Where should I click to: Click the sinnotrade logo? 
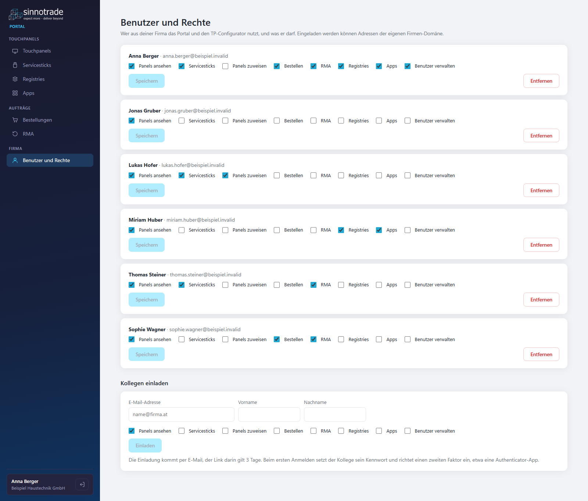36,14
